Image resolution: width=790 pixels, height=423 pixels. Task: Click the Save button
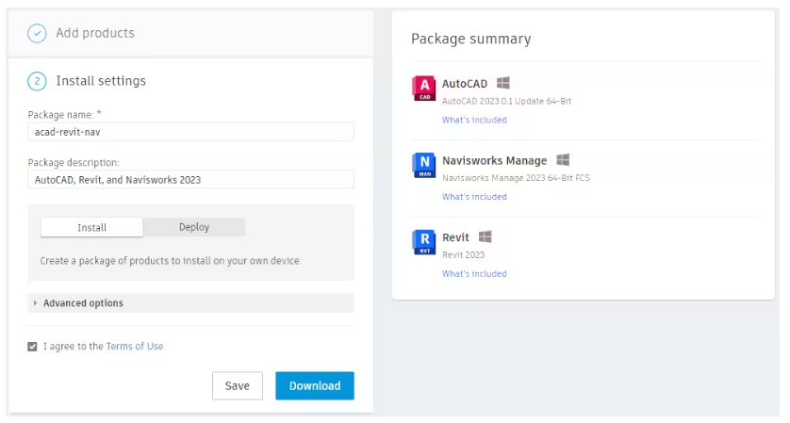[238, 385]
